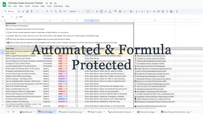The height and width of the screenshot is (114, 203).
Task: Open the Insert menu
Action: (x=27, y=6)
